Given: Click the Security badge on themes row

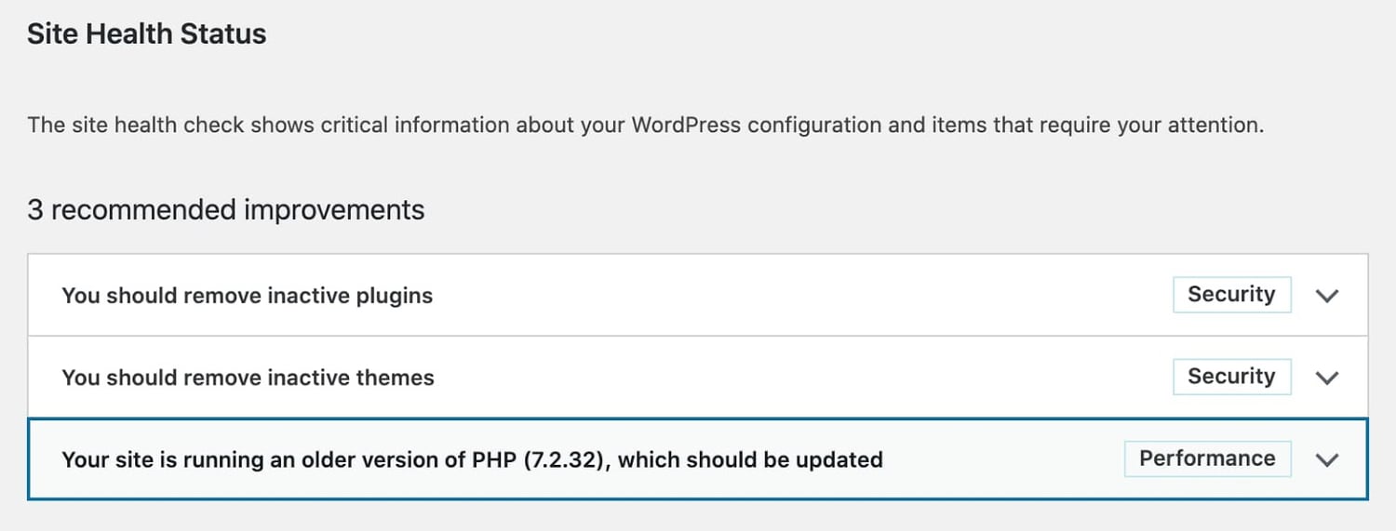Looking at the screenshot, I should click(x=1231, y=377).
